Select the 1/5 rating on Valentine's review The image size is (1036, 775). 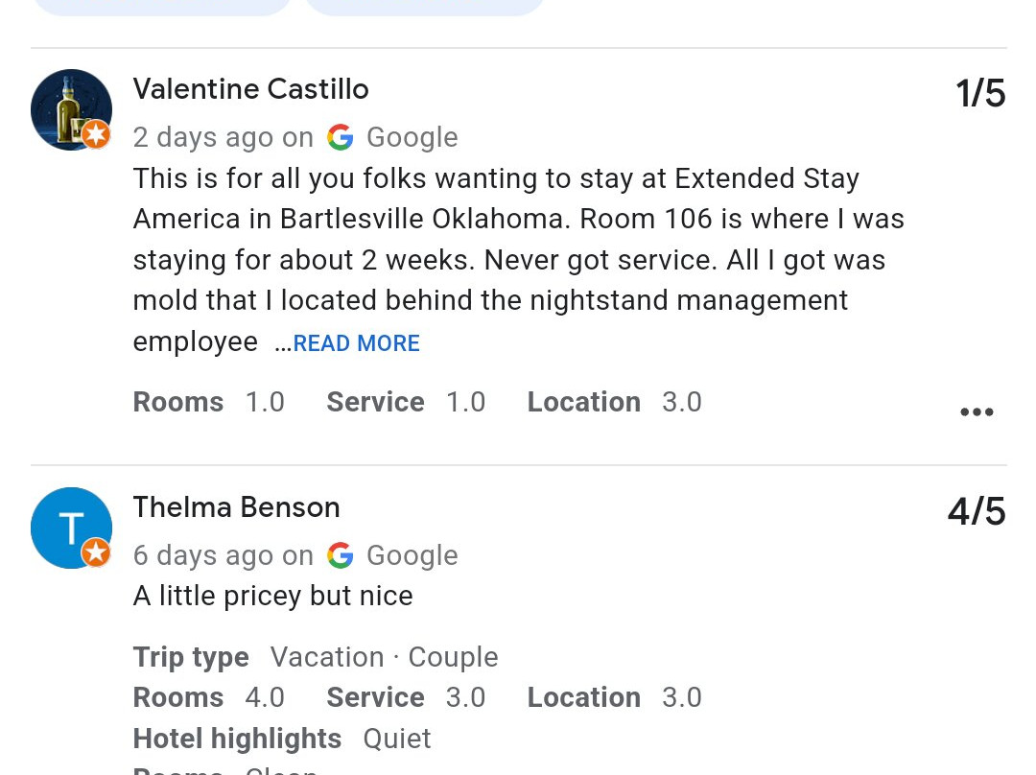point(980,93)
